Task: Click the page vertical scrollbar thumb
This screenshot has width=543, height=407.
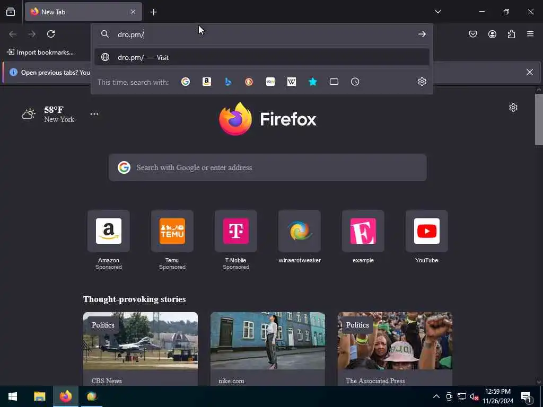Action: point(539,119)
